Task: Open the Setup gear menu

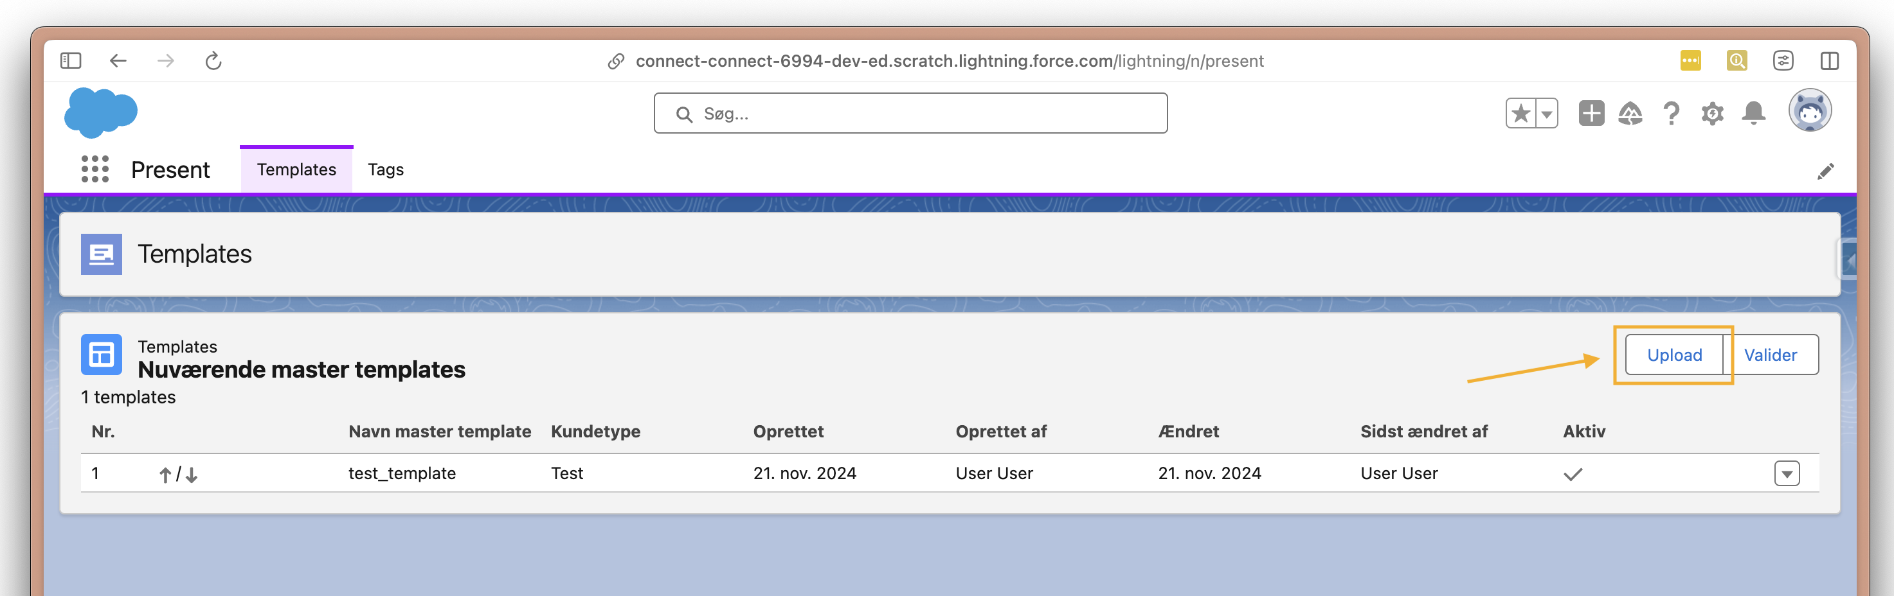Action: [1713, 113]
